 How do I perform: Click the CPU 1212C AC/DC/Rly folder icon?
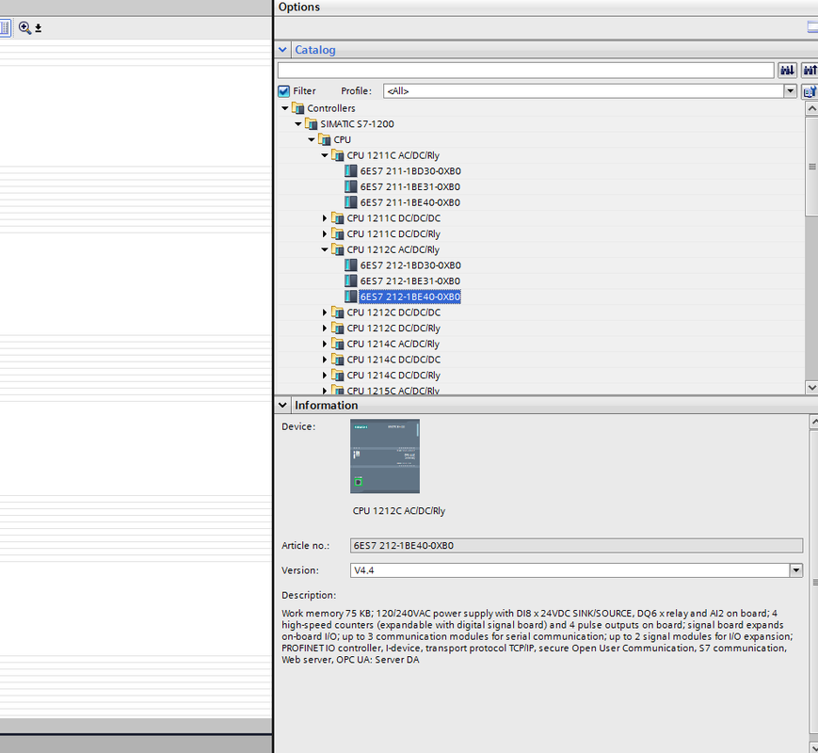(x=338, y=249)
